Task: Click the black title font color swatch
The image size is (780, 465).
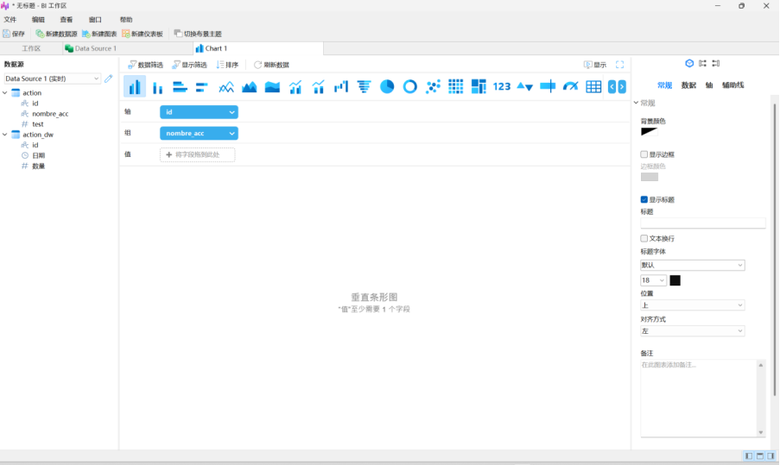Action: coord(675,280)
